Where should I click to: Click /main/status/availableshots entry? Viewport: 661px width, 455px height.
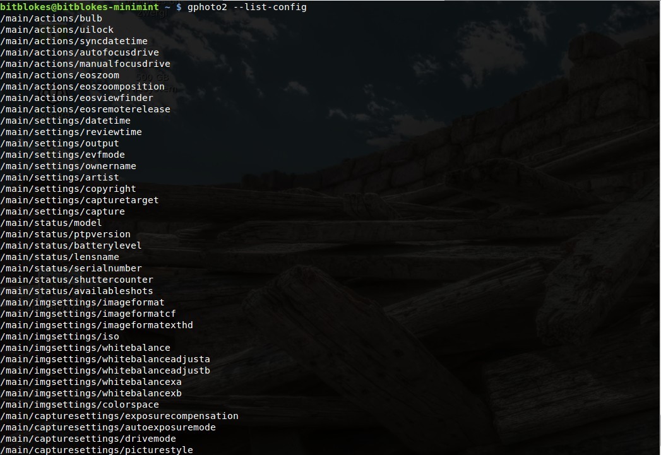pyautogui.click(x=77, y=292)
